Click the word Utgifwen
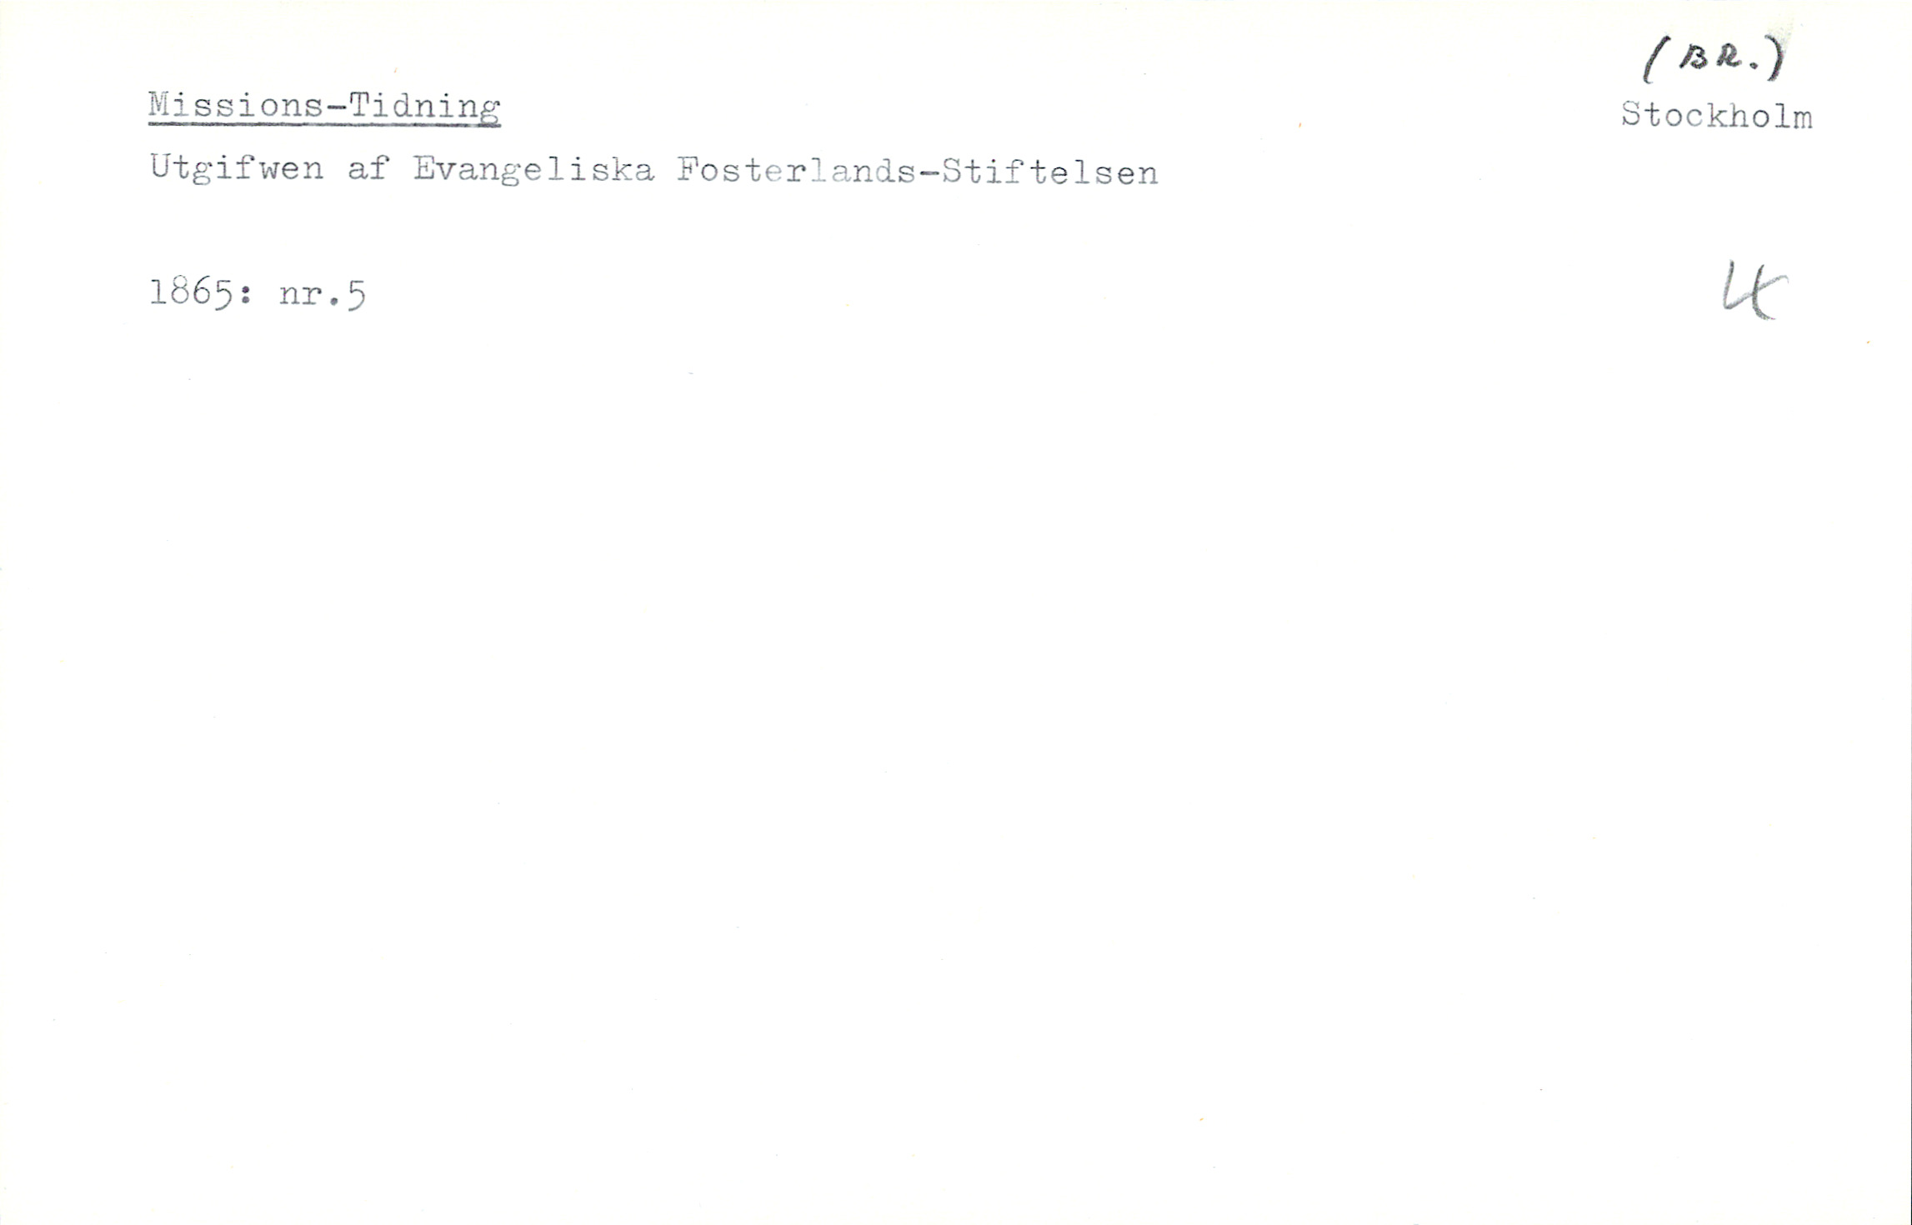 point(237,169)
